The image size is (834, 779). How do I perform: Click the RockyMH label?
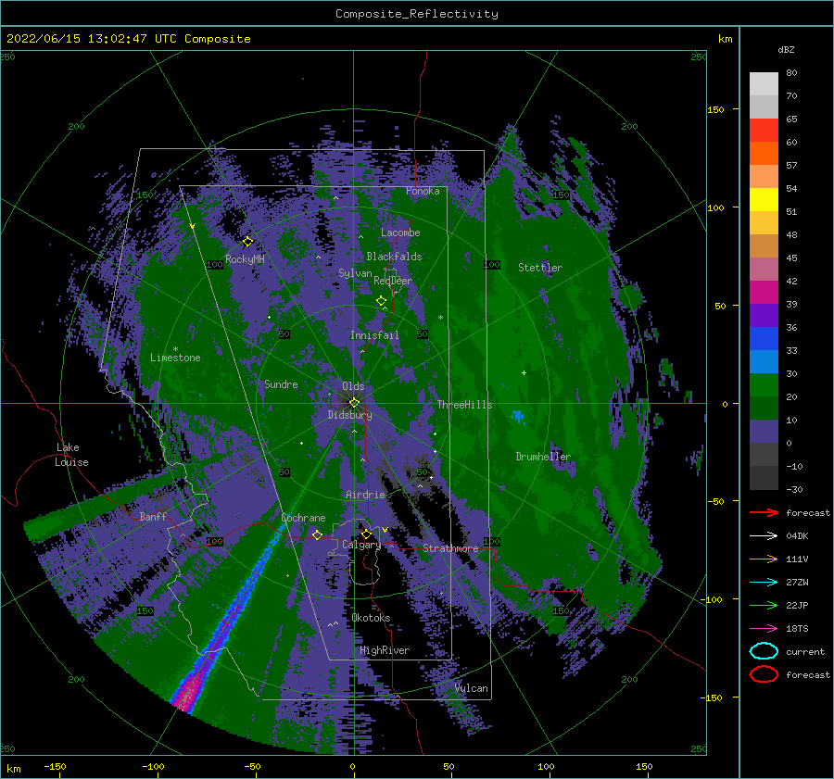(245, 259)
